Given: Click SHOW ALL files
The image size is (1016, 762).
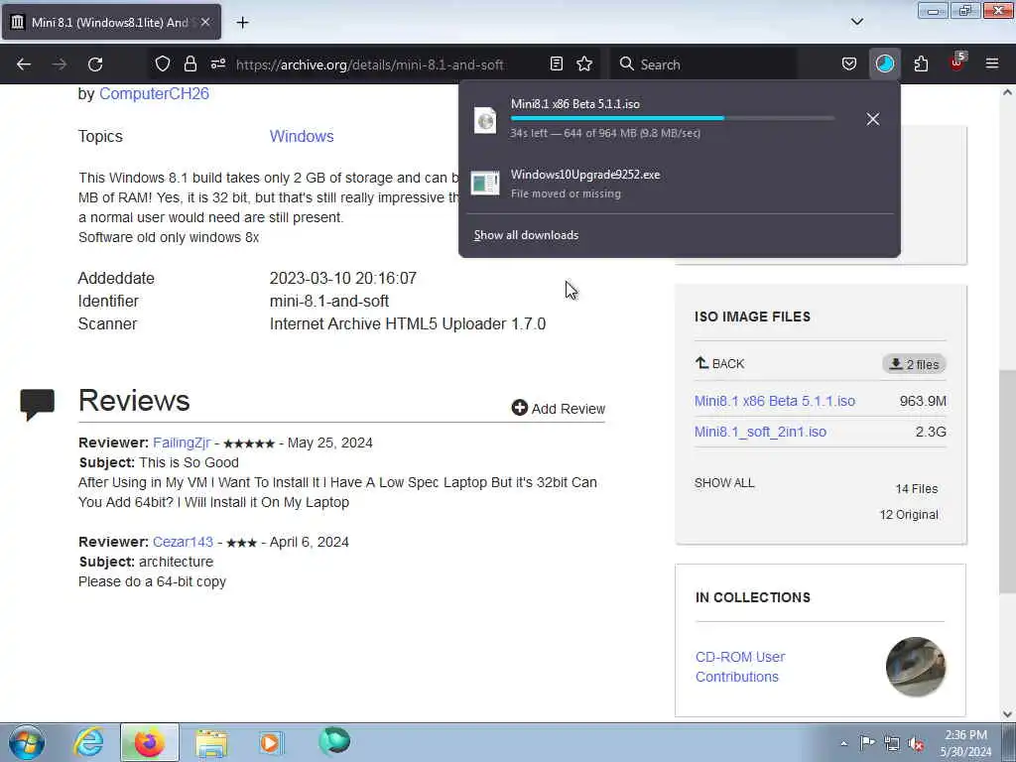Looking at the screenshot, I should tap(724, 483).
